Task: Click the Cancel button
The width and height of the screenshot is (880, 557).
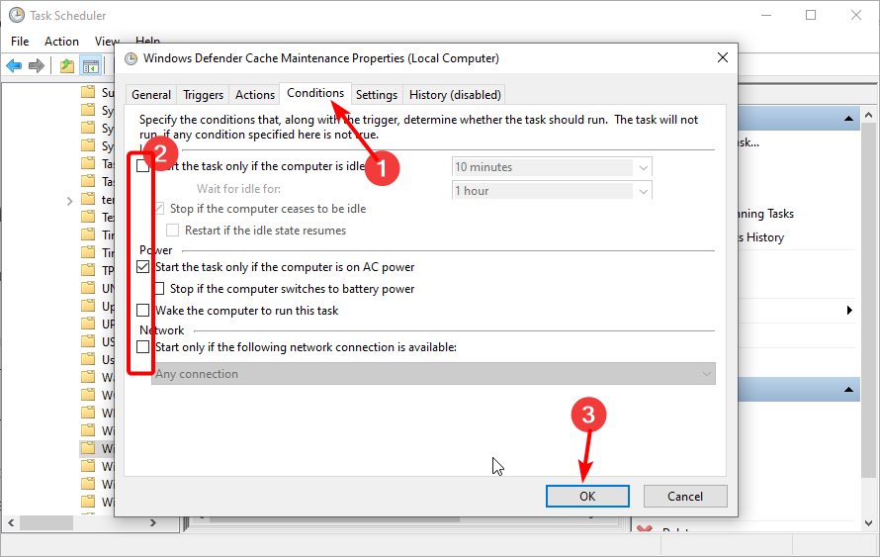Action: coord(685,497)
